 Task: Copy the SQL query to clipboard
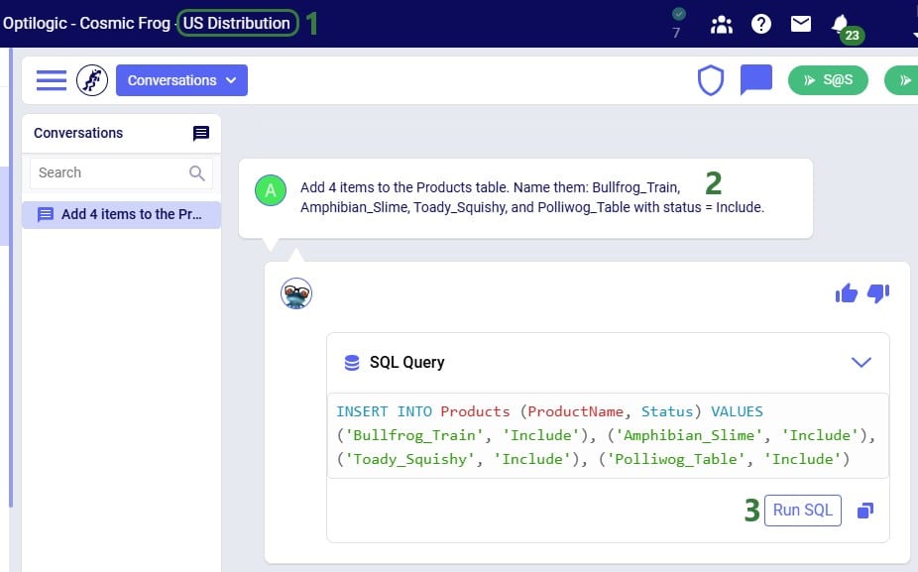click(865, 511)
